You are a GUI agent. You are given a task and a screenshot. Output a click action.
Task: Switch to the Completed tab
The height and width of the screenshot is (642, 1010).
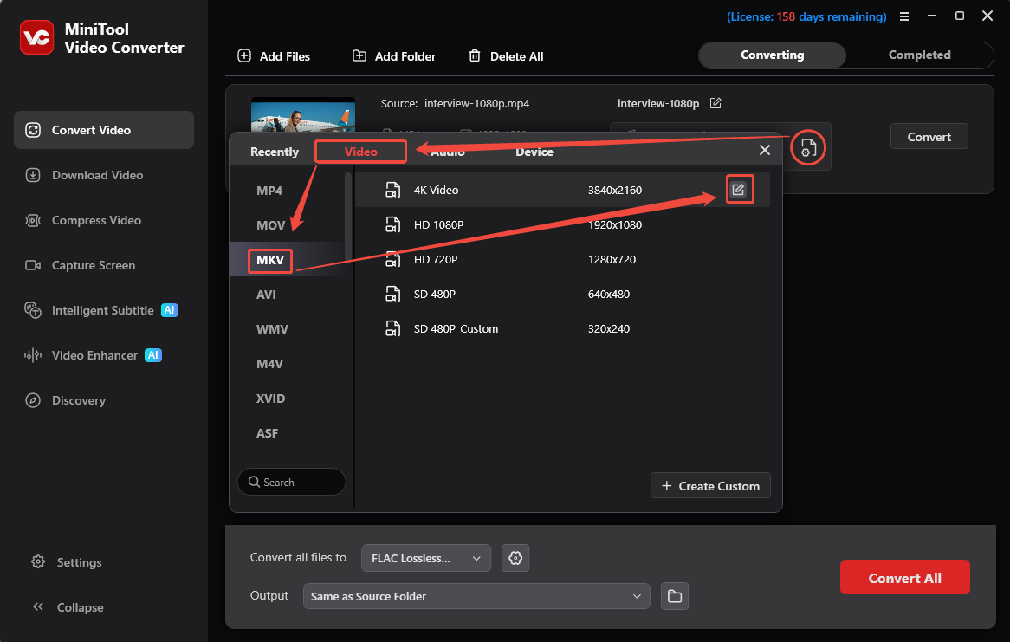pos(919,55)
